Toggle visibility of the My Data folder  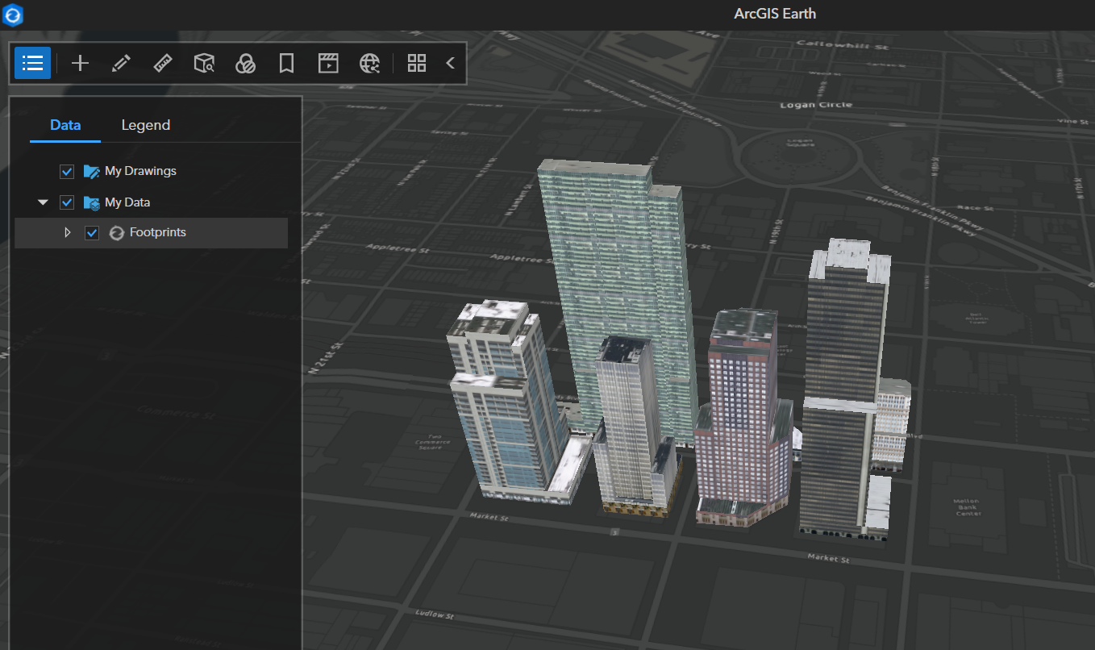67,202
